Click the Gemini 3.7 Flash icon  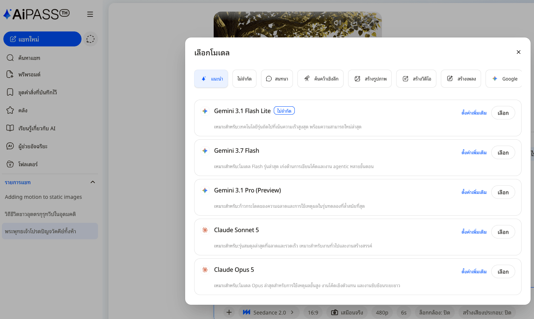pos(205,151)
